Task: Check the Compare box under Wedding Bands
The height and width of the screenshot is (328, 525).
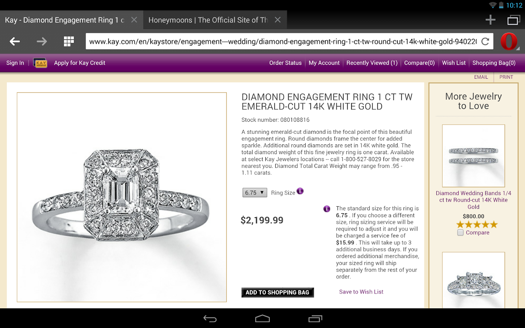Action: 460,233
